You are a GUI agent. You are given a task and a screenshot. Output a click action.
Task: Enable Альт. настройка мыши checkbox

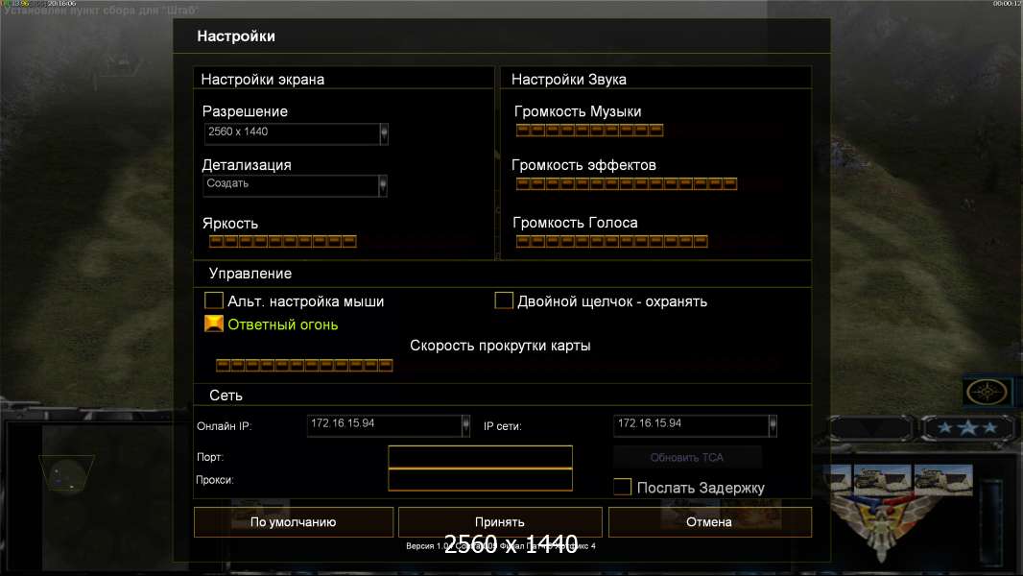pos(214,301)
